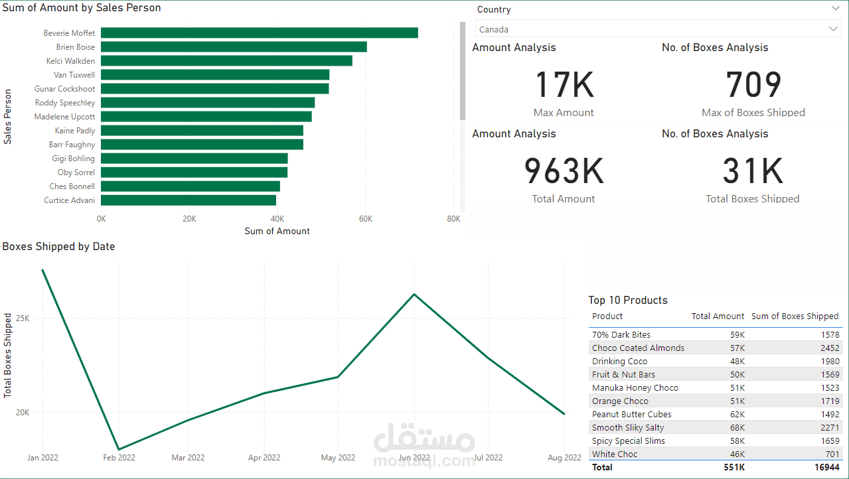Select the Brien Boise bar
849x479 pixels.
234,47
